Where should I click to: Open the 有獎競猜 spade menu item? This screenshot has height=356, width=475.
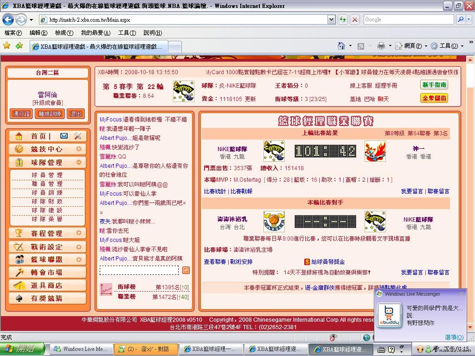[48, 298]
